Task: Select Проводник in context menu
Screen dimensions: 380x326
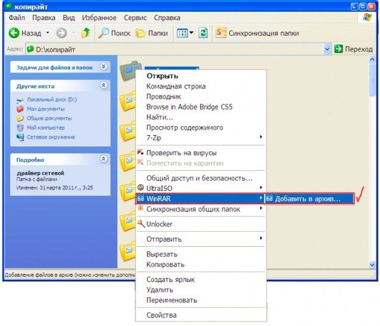Action: (x=201, y=97)
